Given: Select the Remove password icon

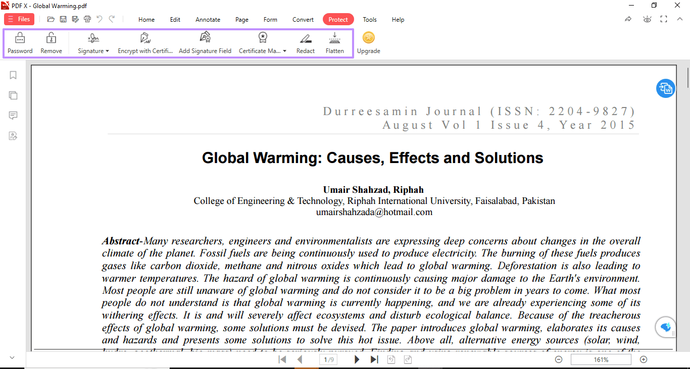Looking at the screenshot, I should (51, 38).
